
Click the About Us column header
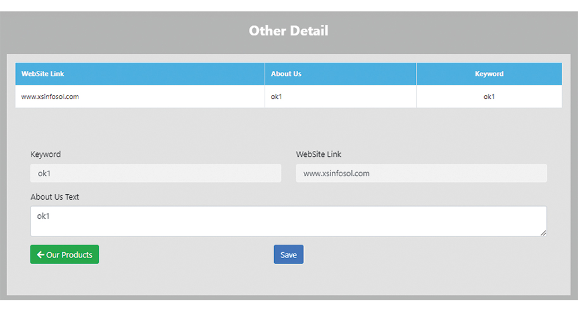pos(286,74)
